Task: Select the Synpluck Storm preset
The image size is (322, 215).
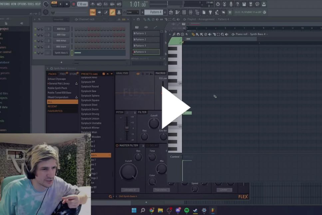Action: pyautogui.click(x=90, y=109)
